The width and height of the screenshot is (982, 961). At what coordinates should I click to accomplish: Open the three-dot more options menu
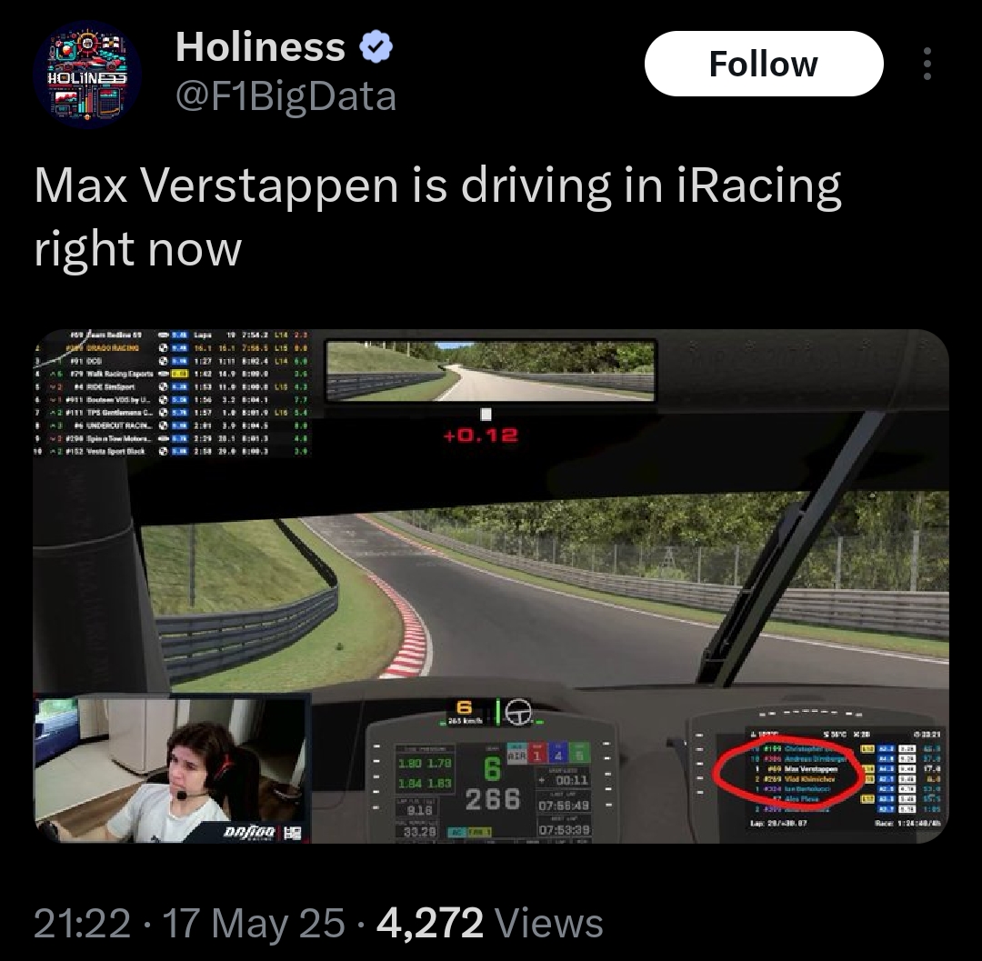927,64
